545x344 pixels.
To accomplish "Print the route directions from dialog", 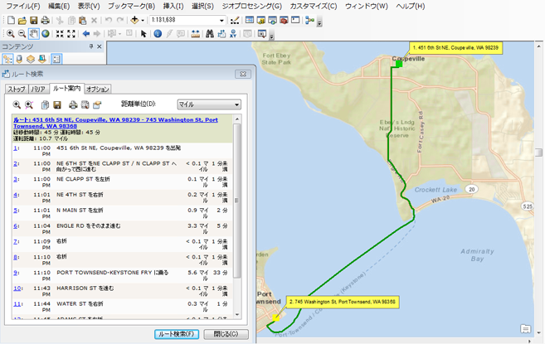I will click(x=72, y=105).
